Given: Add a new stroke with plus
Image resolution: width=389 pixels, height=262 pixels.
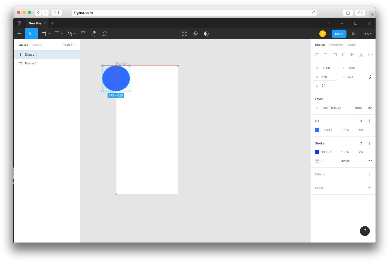Looking at the screenshot, I should coord(370,143).
